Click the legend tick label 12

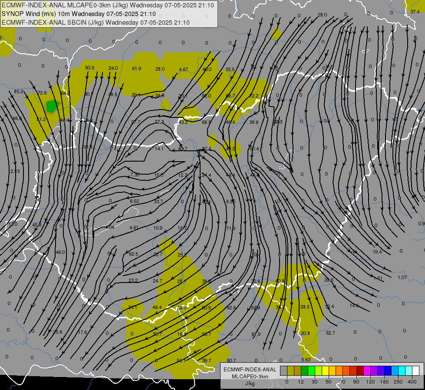pos(300,382)
